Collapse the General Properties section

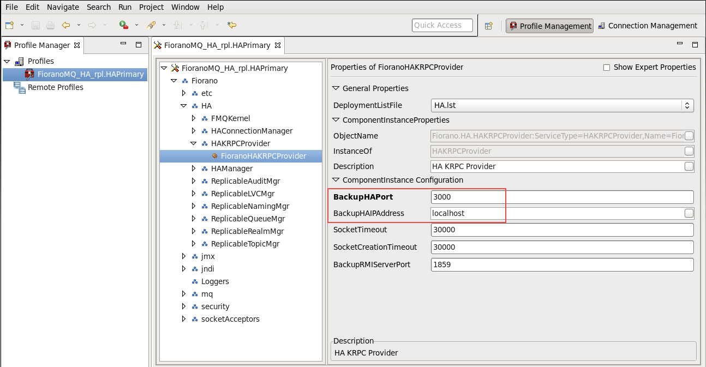[x=335, y=88]
